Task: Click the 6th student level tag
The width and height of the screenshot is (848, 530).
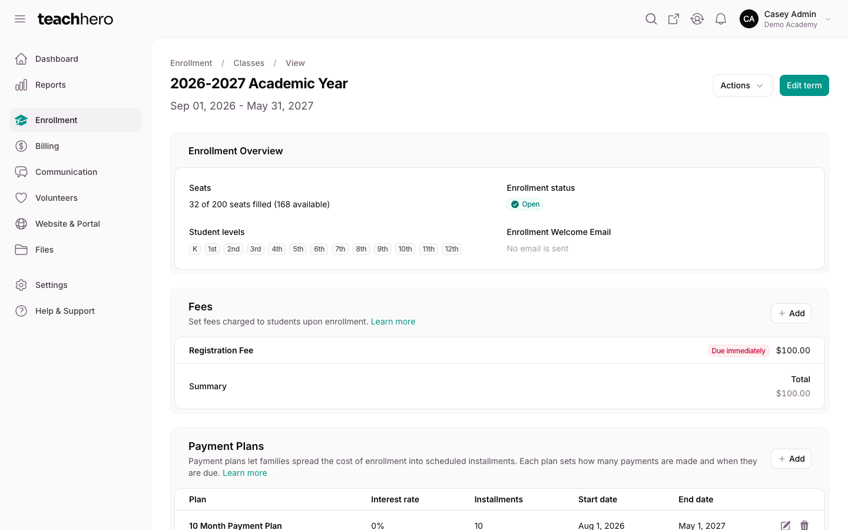Action: 319,249
